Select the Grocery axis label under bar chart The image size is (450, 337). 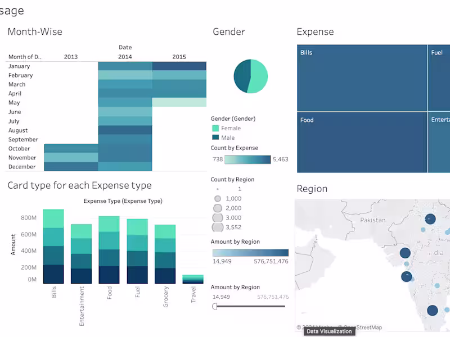[165, 297]
